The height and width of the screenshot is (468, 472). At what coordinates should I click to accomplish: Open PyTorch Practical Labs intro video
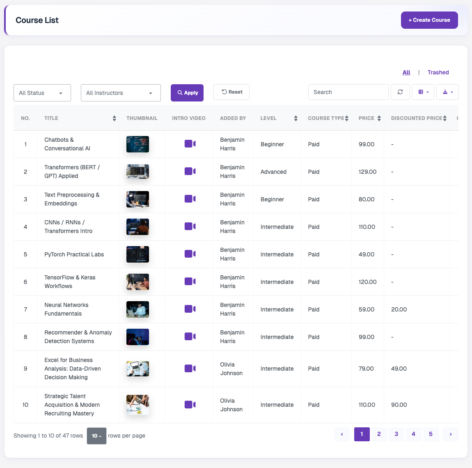point(190,254)
